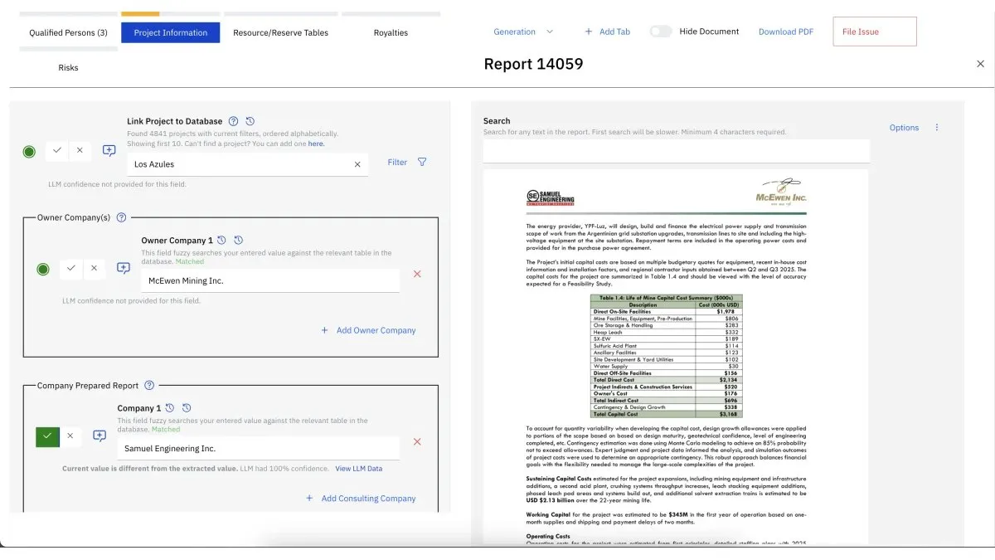
Task: Toggle the Hide Document switch
Action: (660, 32)
